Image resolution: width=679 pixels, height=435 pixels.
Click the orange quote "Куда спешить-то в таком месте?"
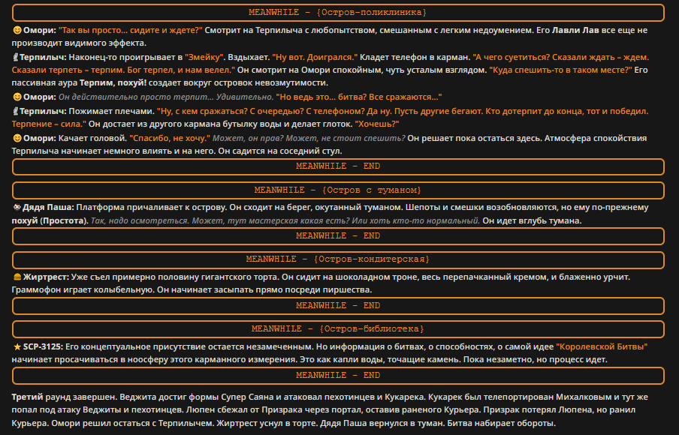point(561,70)
